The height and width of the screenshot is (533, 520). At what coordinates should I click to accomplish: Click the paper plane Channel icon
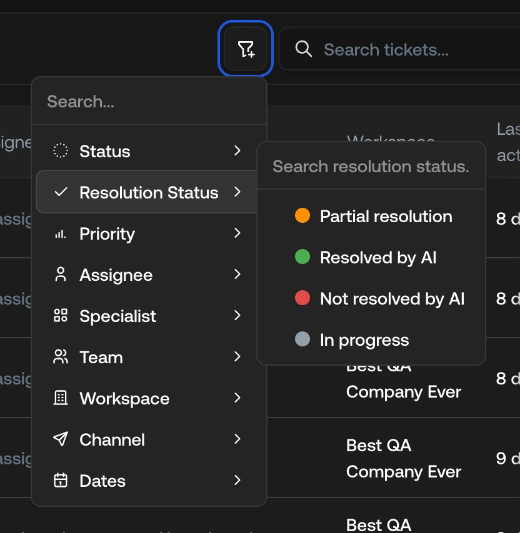[61, 439]
